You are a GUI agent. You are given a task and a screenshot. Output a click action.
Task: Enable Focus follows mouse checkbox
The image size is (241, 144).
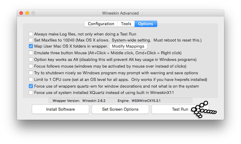(x=31, y=66)
